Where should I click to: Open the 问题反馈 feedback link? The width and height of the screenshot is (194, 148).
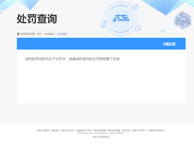tap(169, 44)
